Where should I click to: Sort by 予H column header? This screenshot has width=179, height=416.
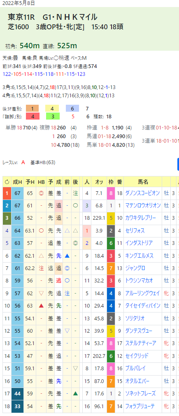point(30,182)
